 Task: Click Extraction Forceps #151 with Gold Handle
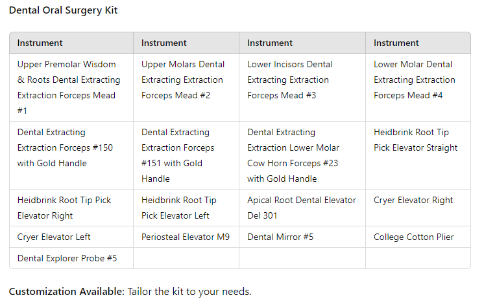[186, 155]
